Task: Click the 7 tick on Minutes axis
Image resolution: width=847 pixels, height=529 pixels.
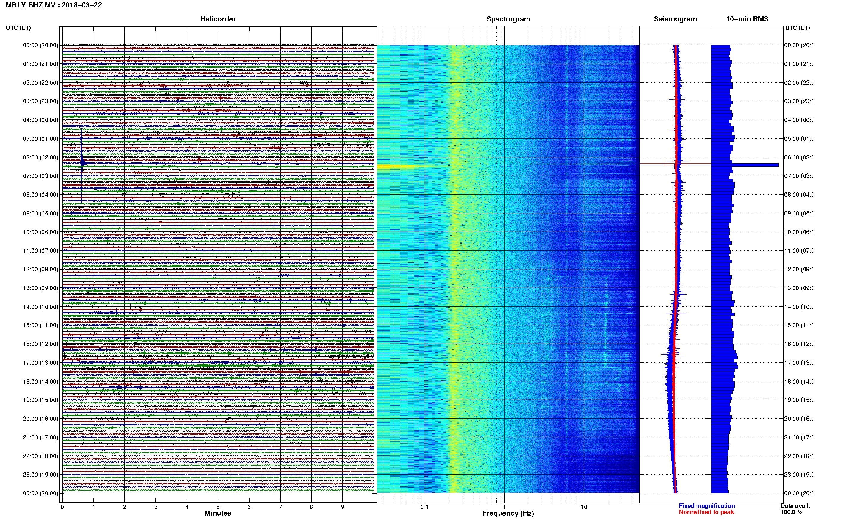Action: point(280,507)
